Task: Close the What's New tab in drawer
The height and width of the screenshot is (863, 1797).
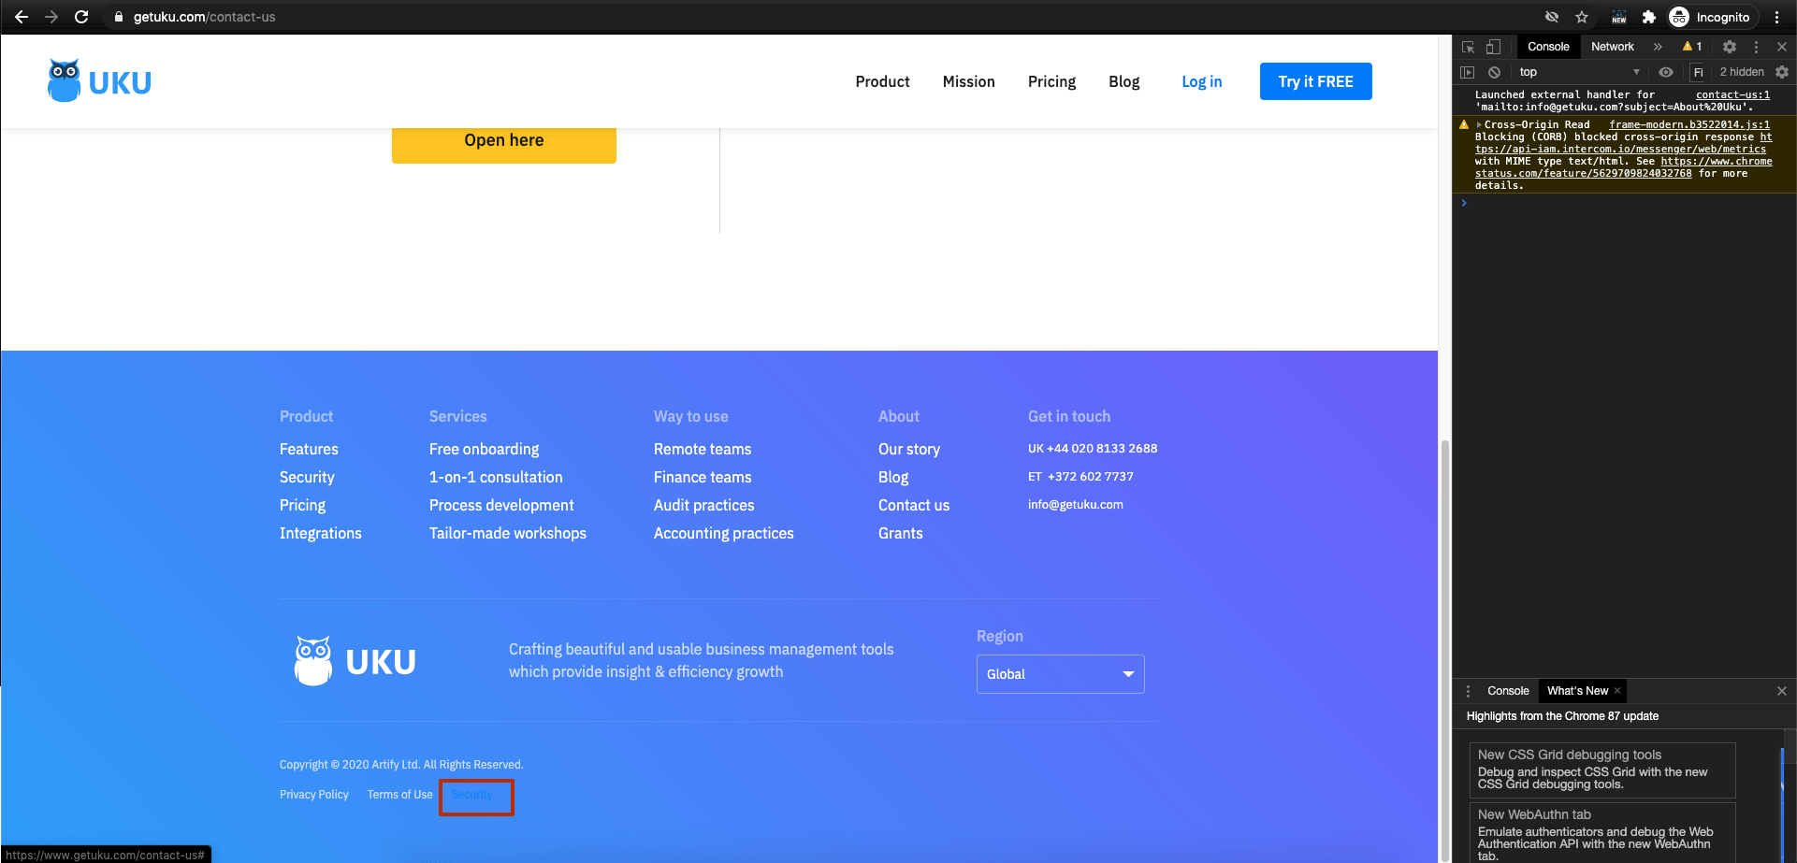Action: point(1617,691)
